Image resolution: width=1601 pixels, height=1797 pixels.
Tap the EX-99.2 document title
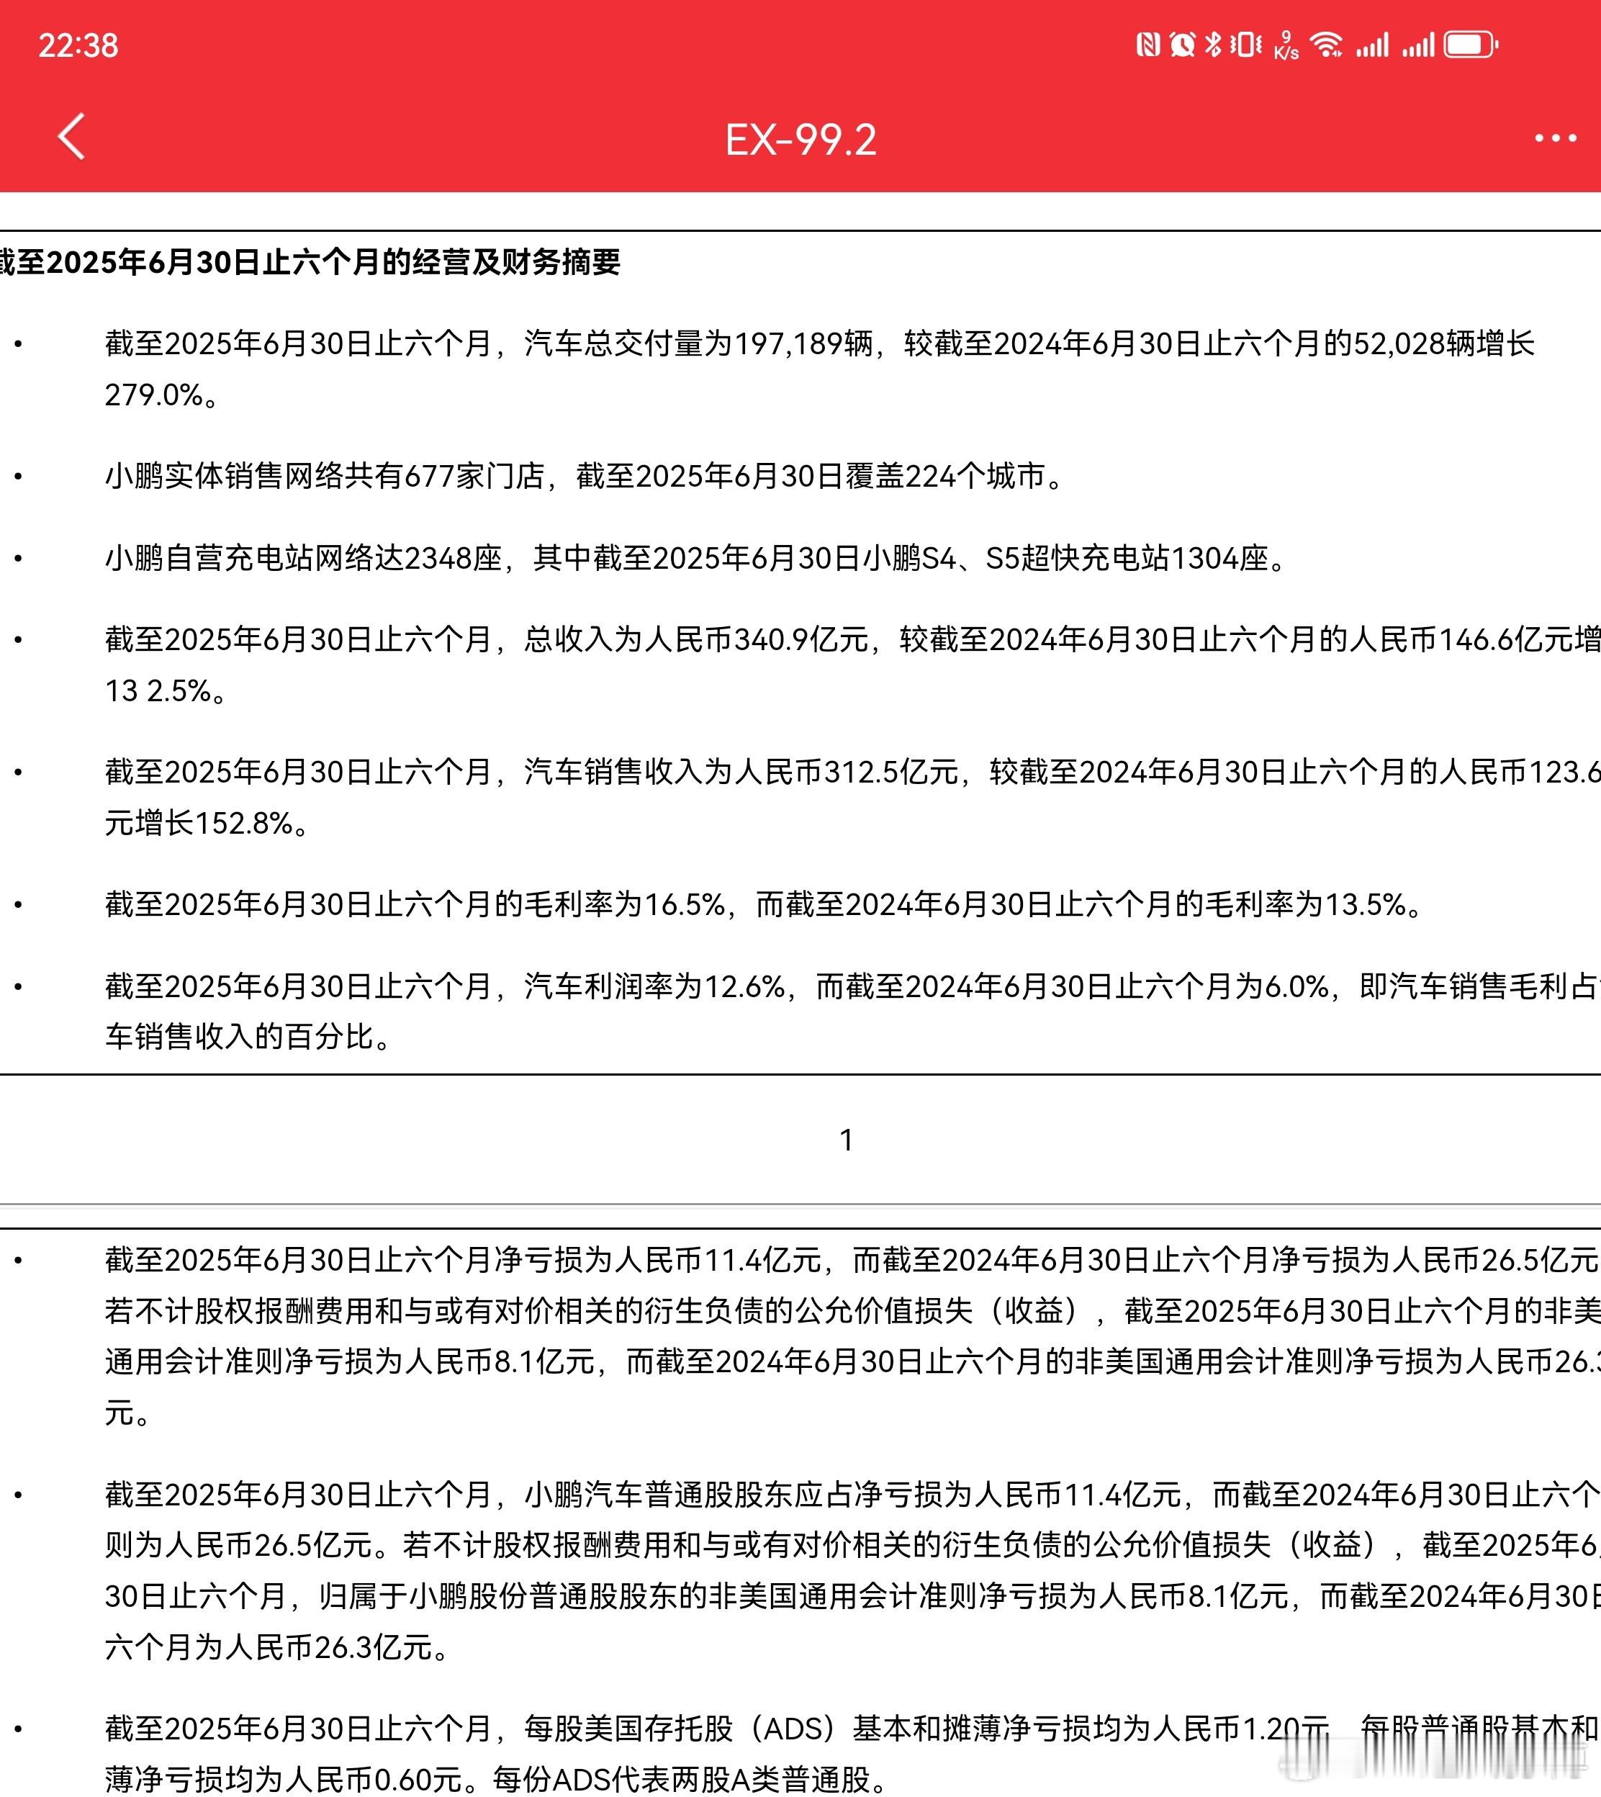[800, 140]
